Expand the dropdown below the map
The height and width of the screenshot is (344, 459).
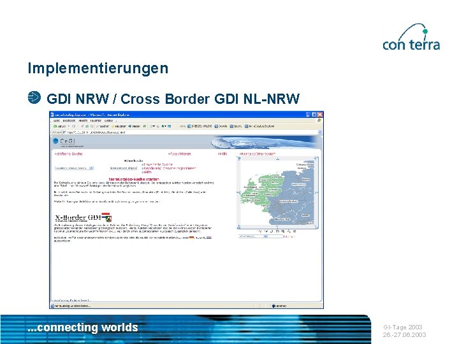click(265, 236)
